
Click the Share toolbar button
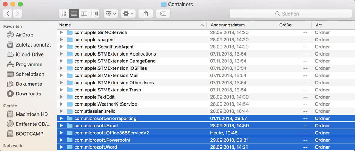(146, 14)
